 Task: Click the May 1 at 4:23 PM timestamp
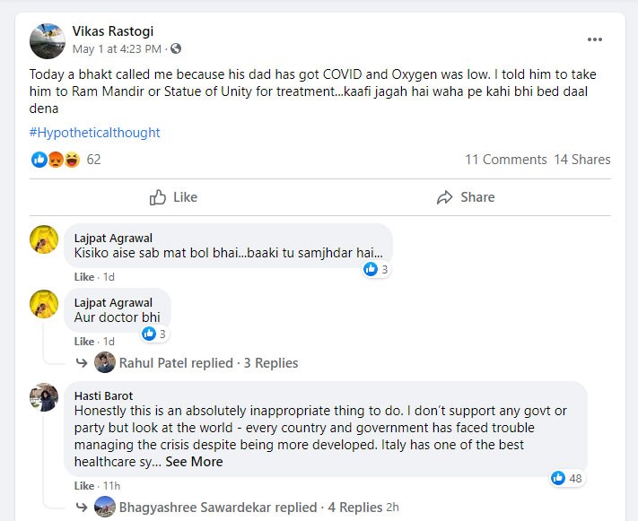point(117,48)
